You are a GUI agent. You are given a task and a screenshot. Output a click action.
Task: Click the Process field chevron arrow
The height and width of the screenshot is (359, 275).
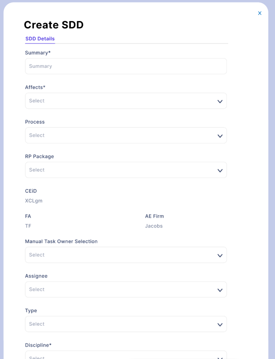[220, 136]
